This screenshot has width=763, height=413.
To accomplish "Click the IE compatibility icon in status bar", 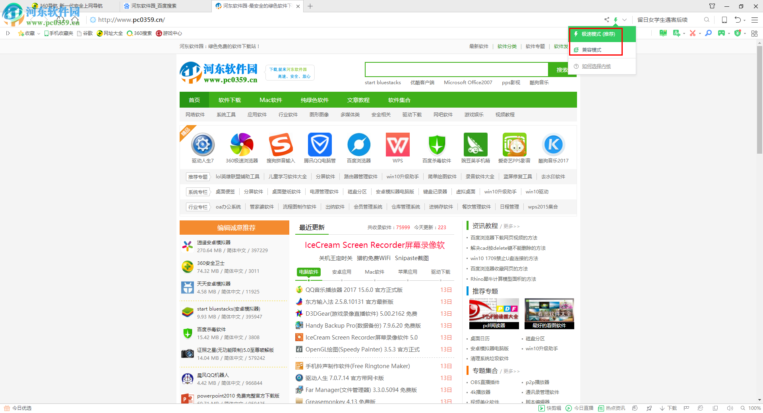I will (701, 408).
